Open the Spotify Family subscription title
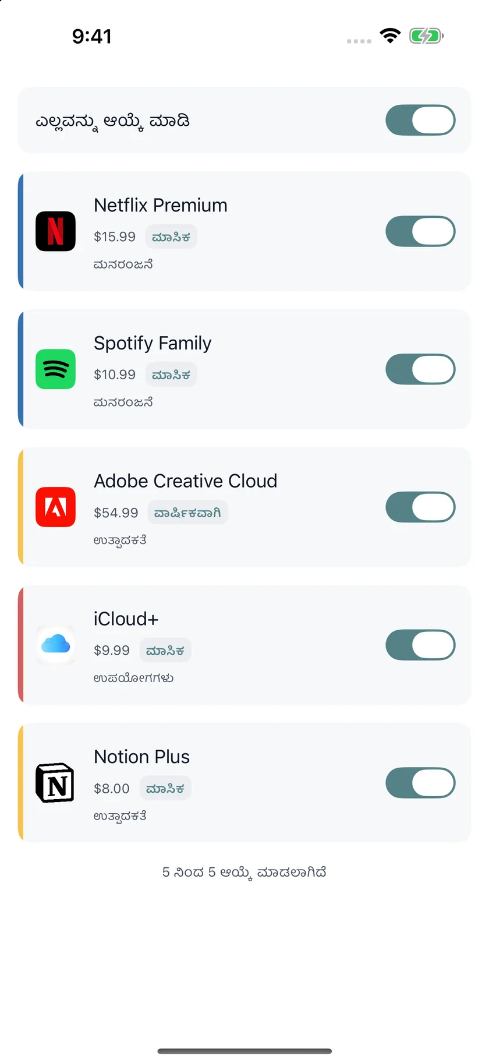The height and width of the screenshot is (1063, 489). [x=153, y=343]
